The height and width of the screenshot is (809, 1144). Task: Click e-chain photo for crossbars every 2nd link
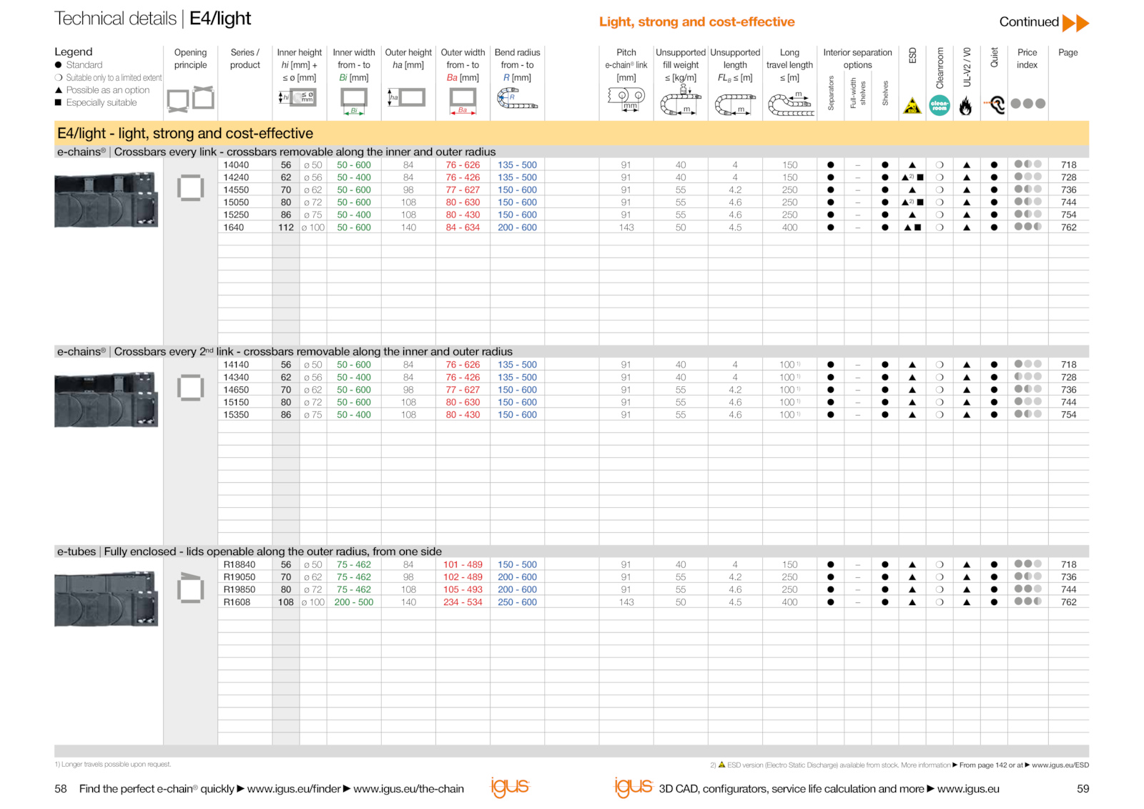tap(107, 399)
